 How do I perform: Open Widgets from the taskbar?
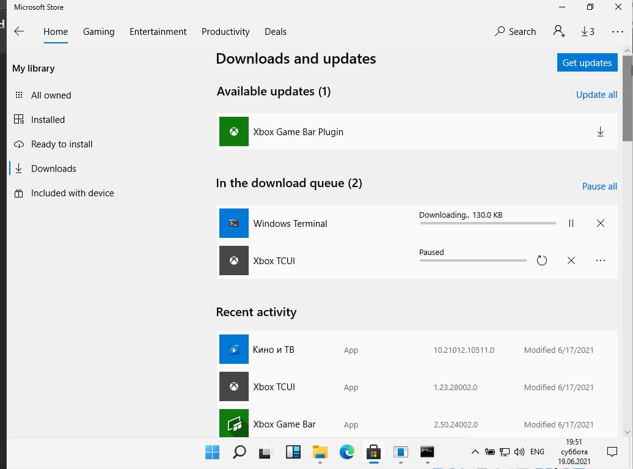[x=293, y=452]
